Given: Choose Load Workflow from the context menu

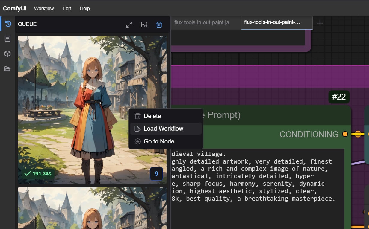Looking at the screenshot, I should pyautogui.click(x=166, y=129).
